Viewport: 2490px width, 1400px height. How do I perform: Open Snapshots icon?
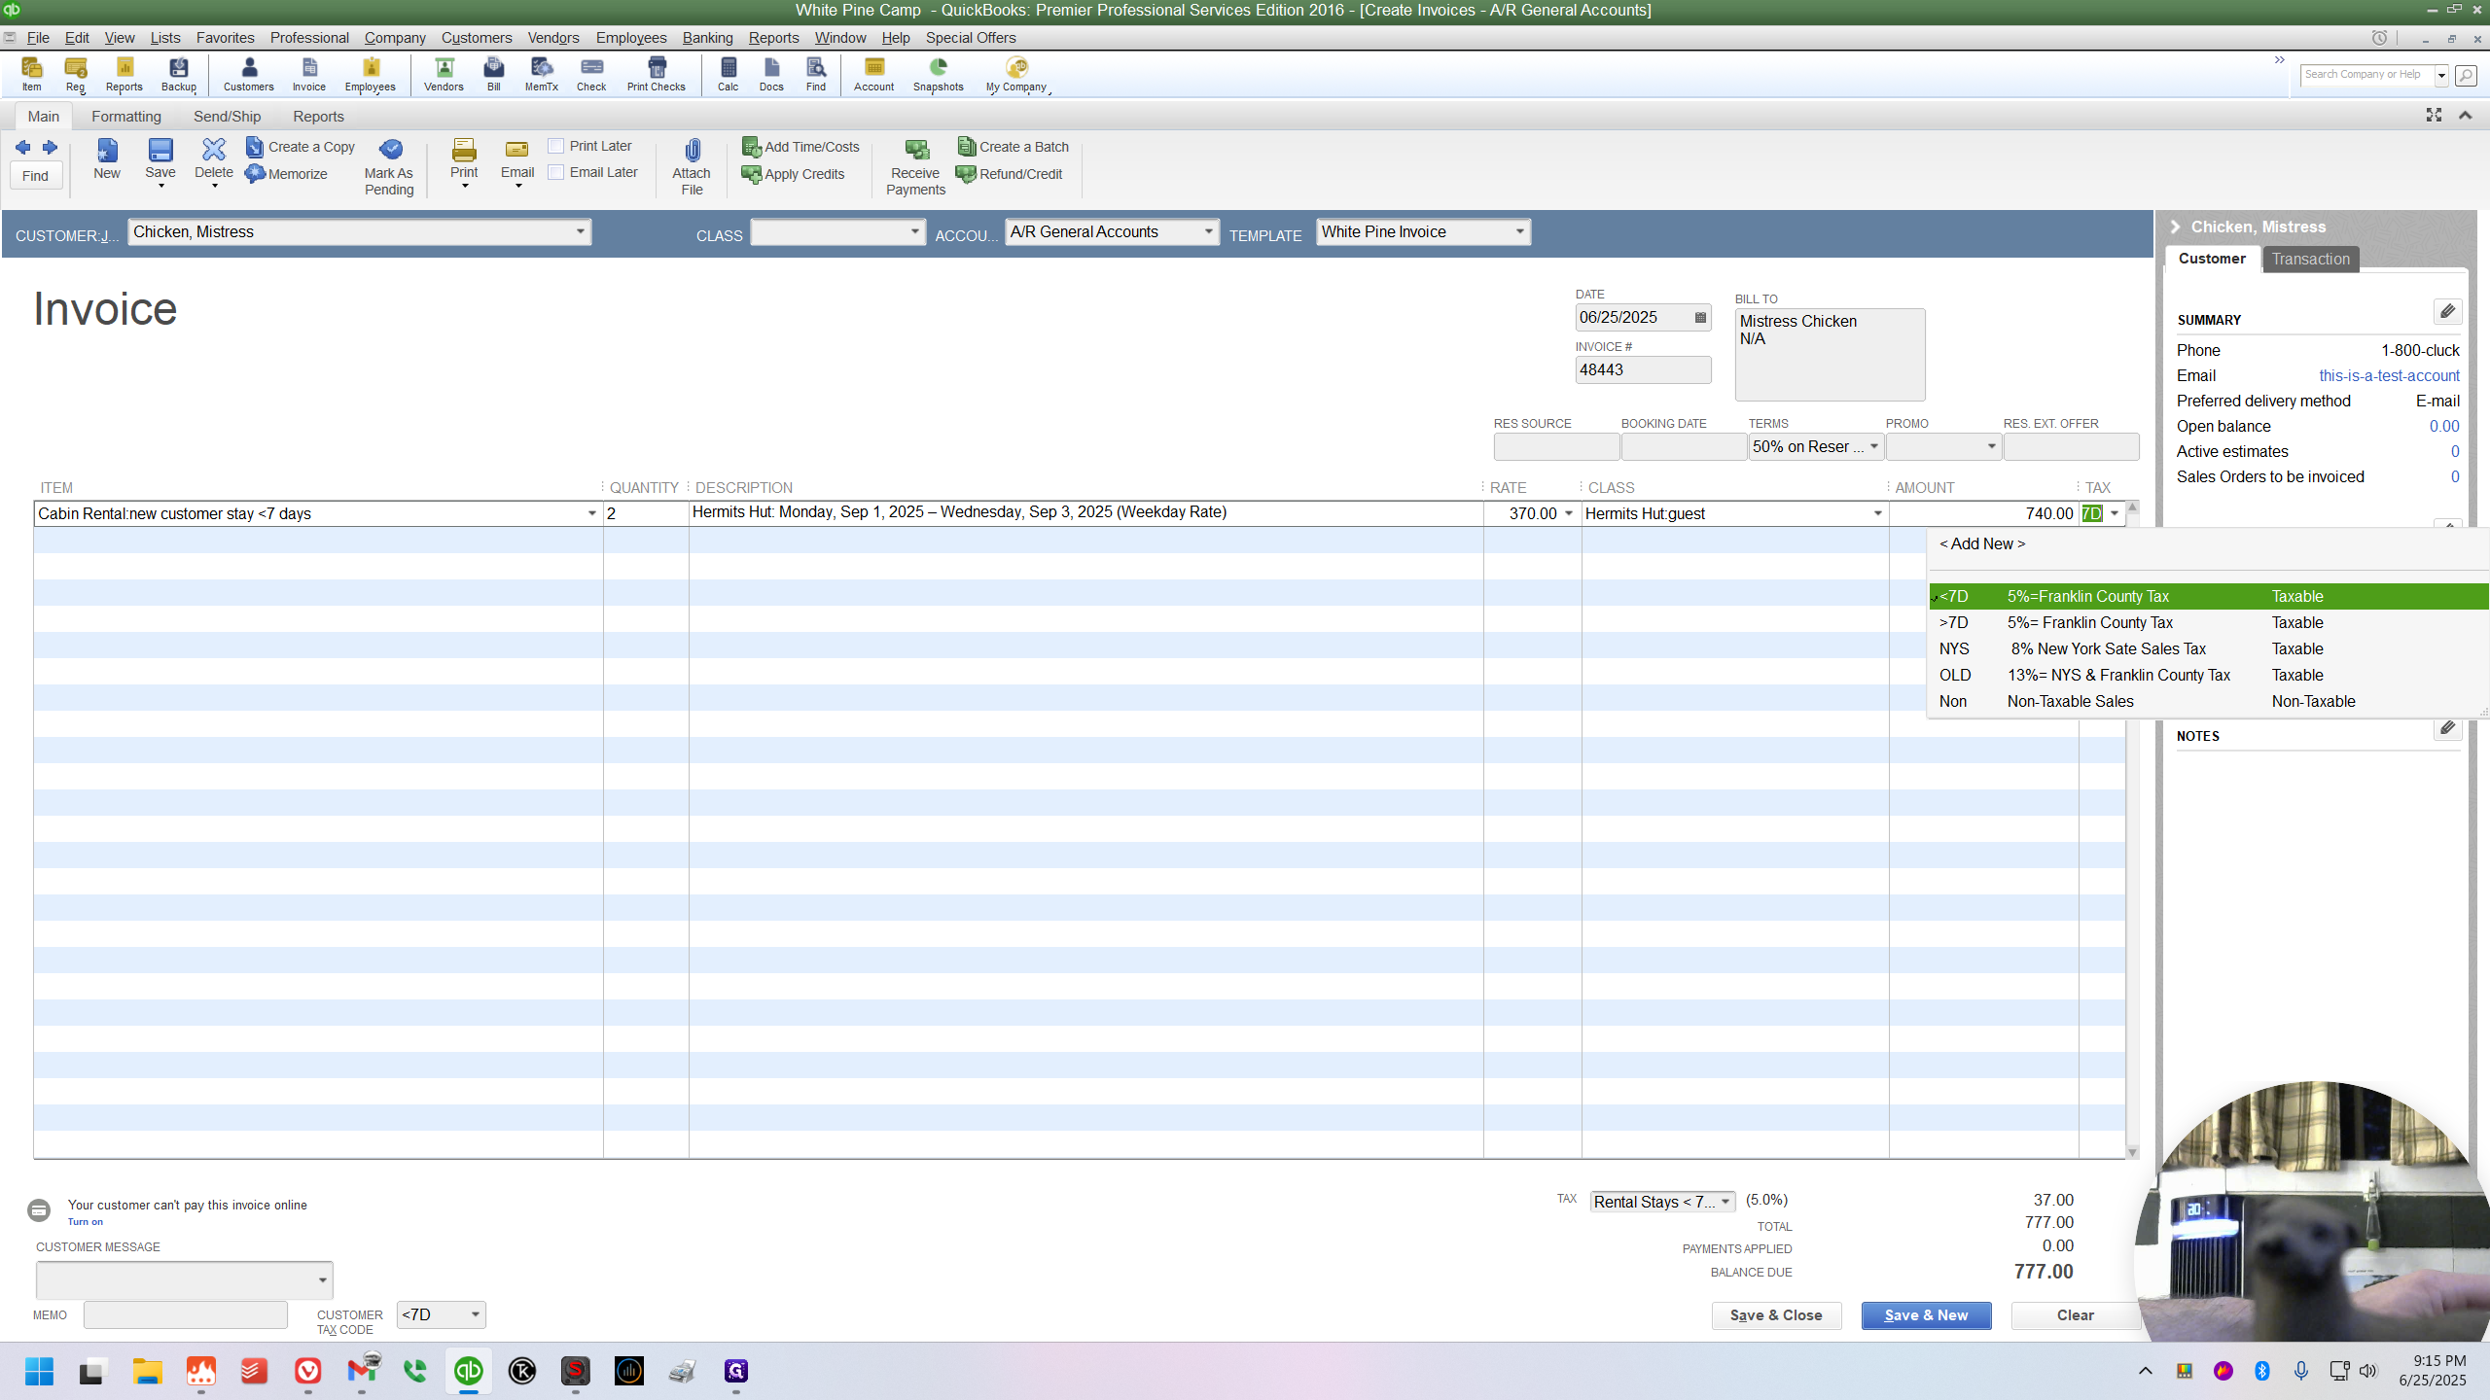(x=938, y=74)
